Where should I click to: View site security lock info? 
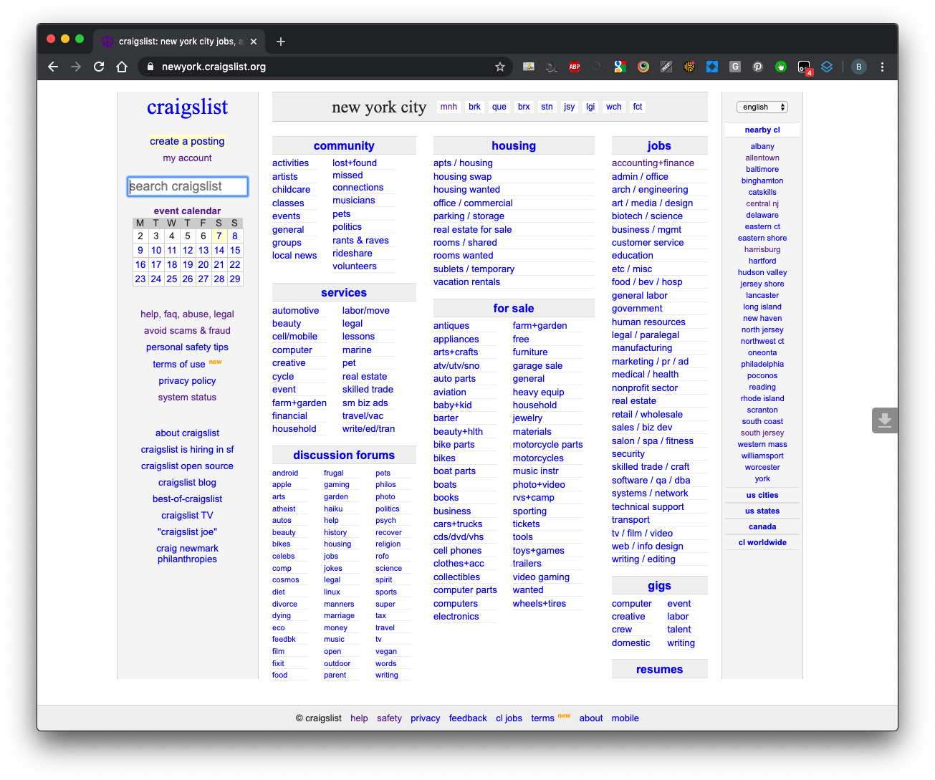coord(150,67)
